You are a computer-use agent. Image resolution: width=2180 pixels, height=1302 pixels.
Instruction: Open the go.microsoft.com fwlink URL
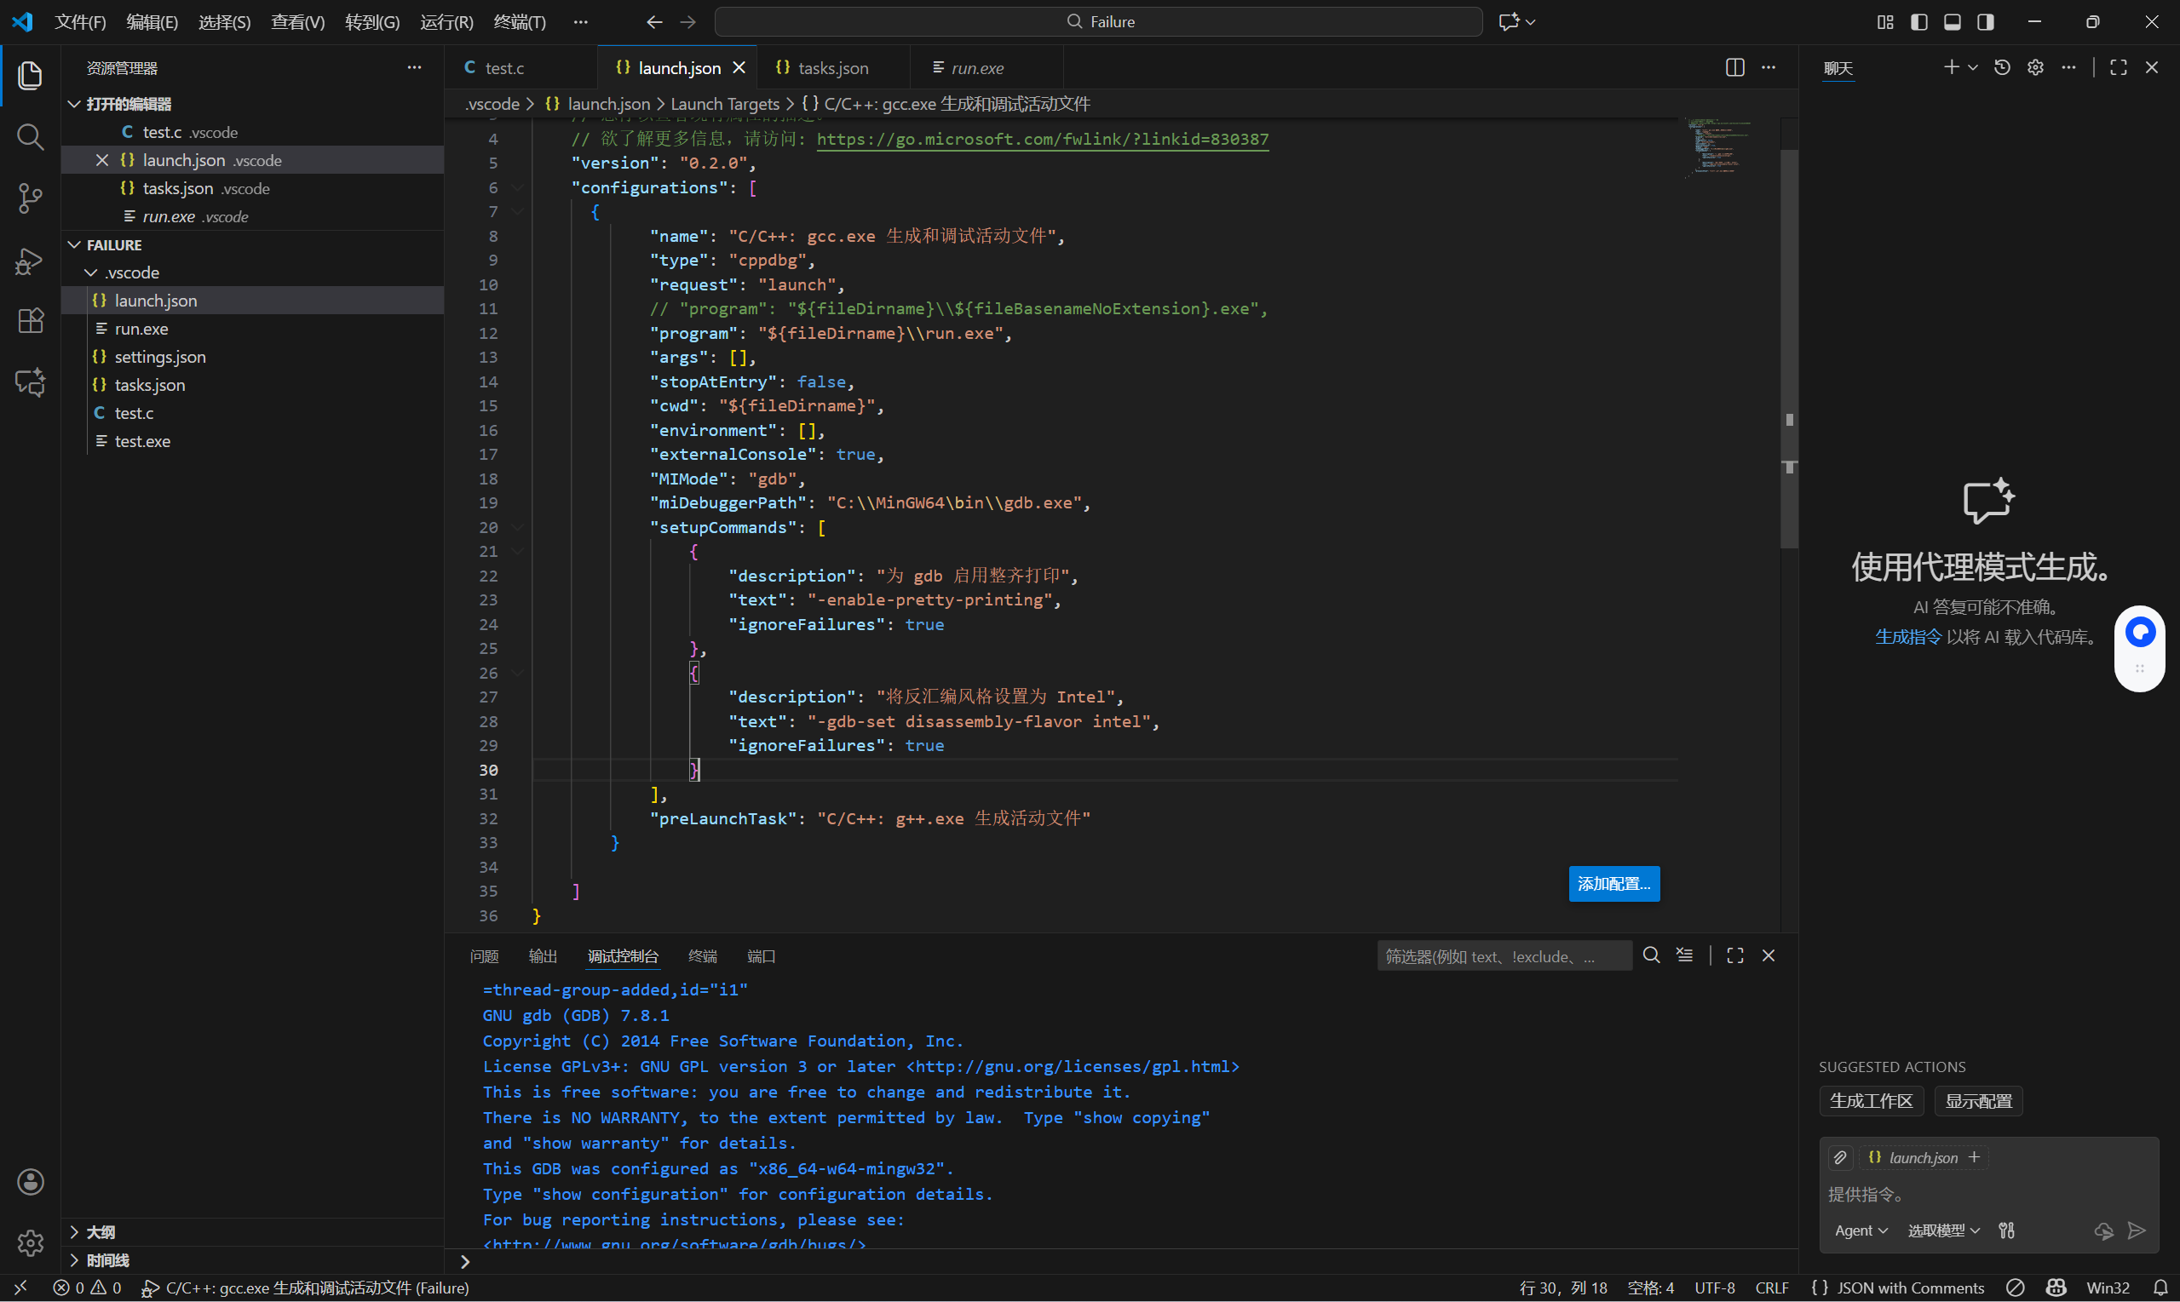coord(1042,139)
